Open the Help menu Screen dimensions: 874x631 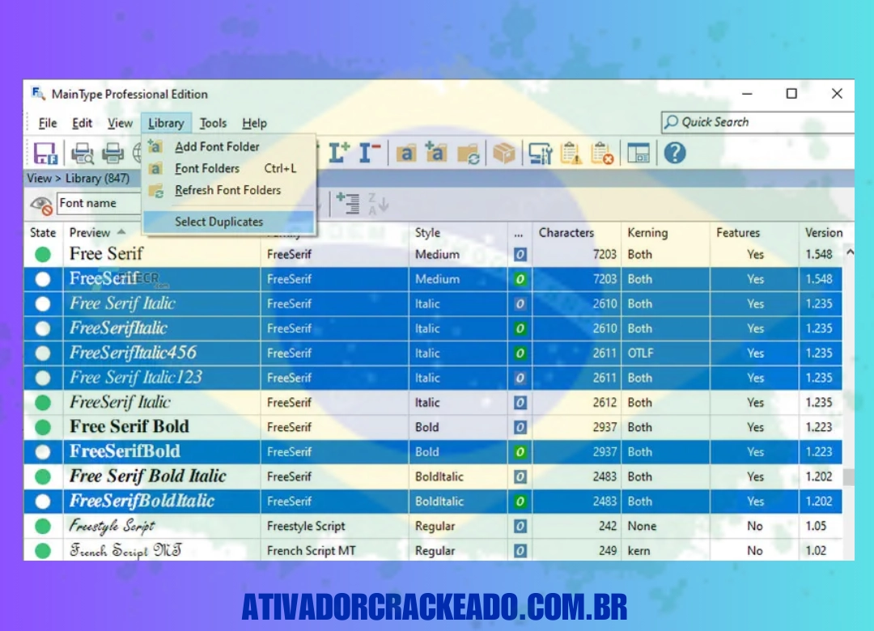coord(254,123)
